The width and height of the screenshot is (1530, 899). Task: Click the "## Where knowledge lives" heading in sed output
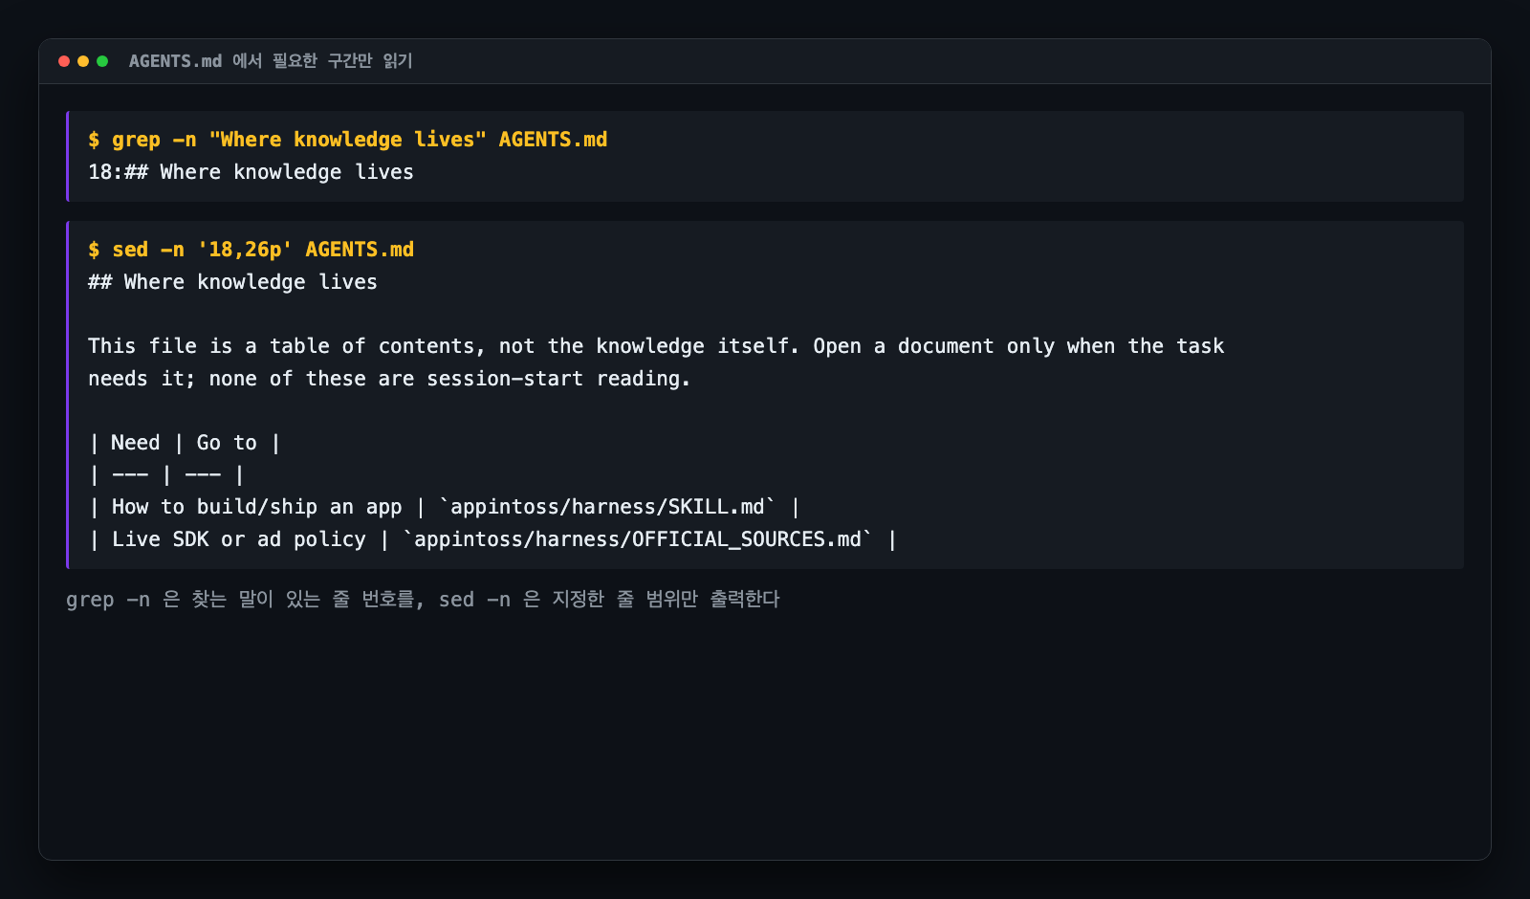click(x=232, y=282)
